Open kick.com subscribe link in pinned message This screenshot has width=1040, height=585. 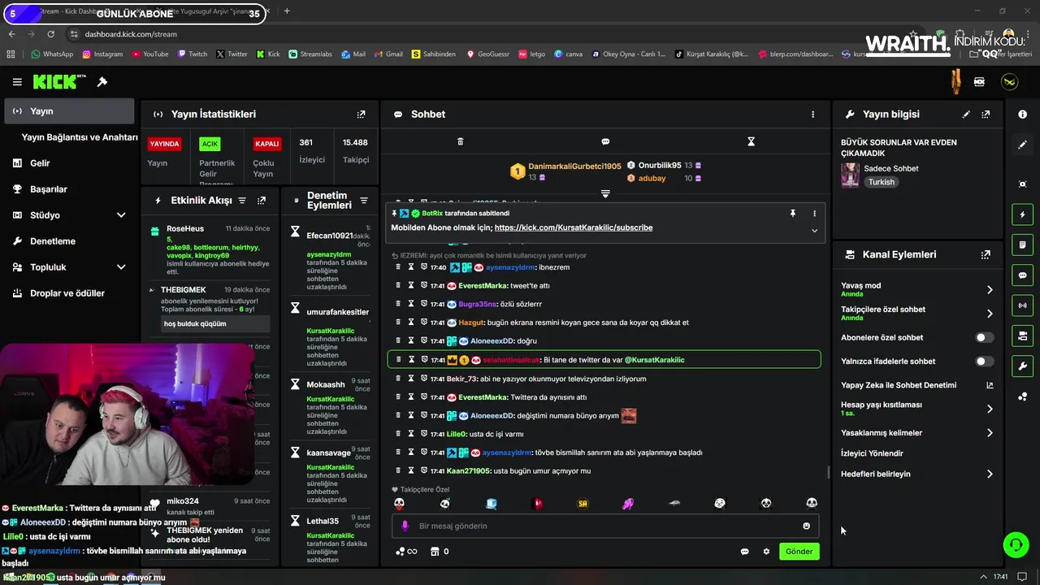[x=574, y=228]
